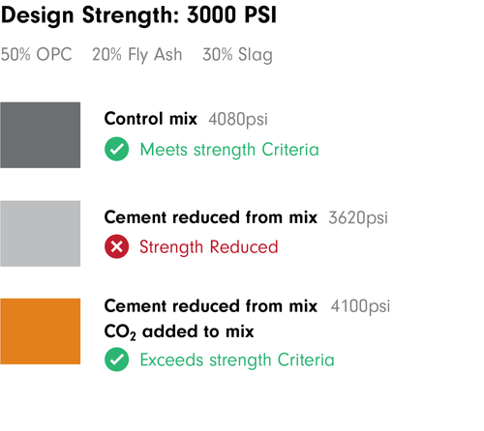Click the CO2 added to mix text
This screenshot has height=431, width=484.
click(x=179, y=331)
